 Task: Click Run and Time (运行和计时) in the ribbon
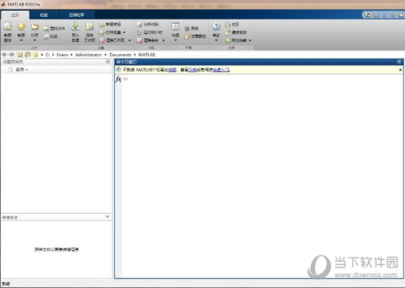click(x=150, y=32)
